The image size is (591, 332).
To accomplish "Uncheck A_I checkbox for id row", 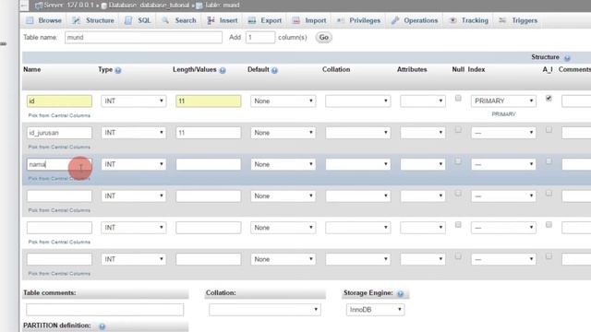I will pyautogui.click(x=549, y=99).
